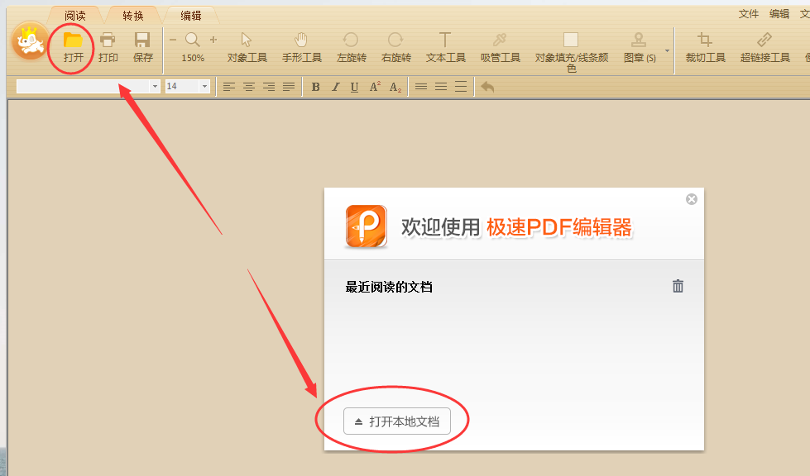Click the 打开本地文档 button in the dialog
This screenshot has width=810, height=476.
click(x=396, y=421)
